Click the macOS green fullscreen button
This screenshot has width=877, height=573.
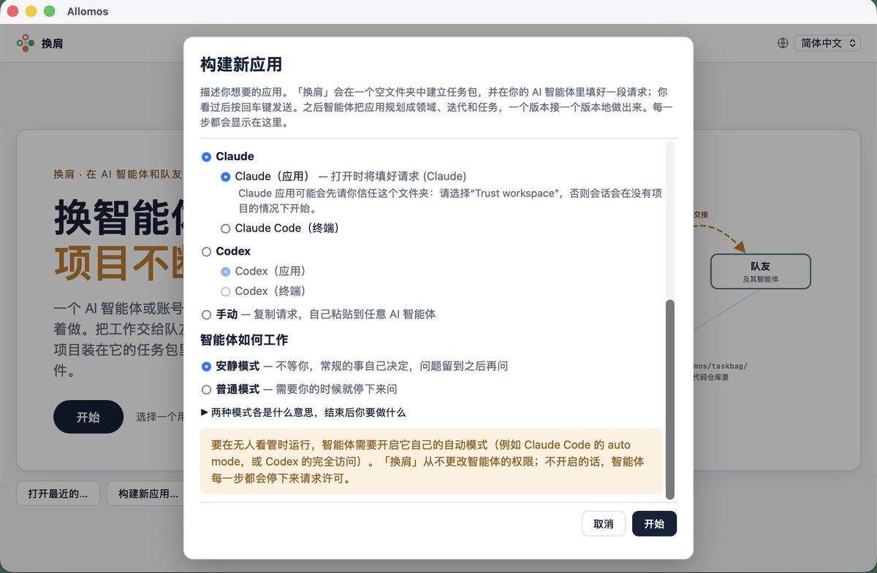click(x=50, y=12)
